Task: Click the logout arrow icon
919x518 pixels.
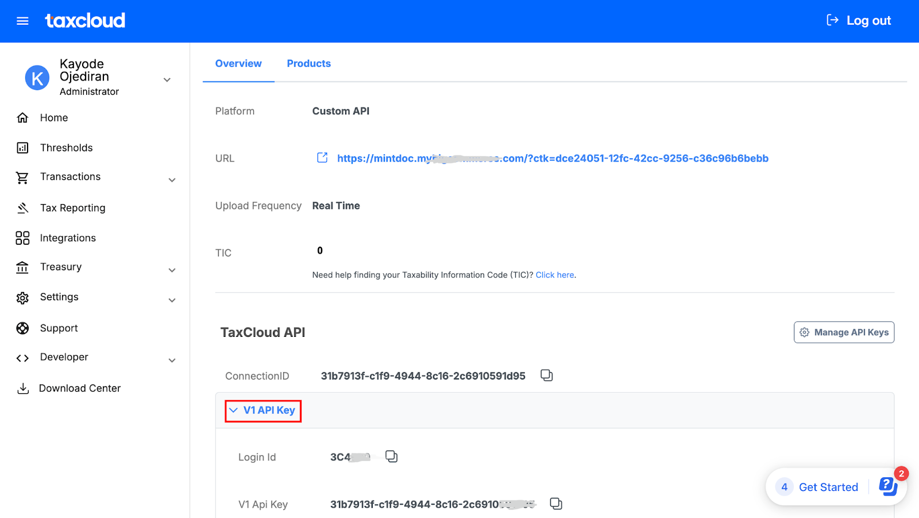Action: point(832,20)
